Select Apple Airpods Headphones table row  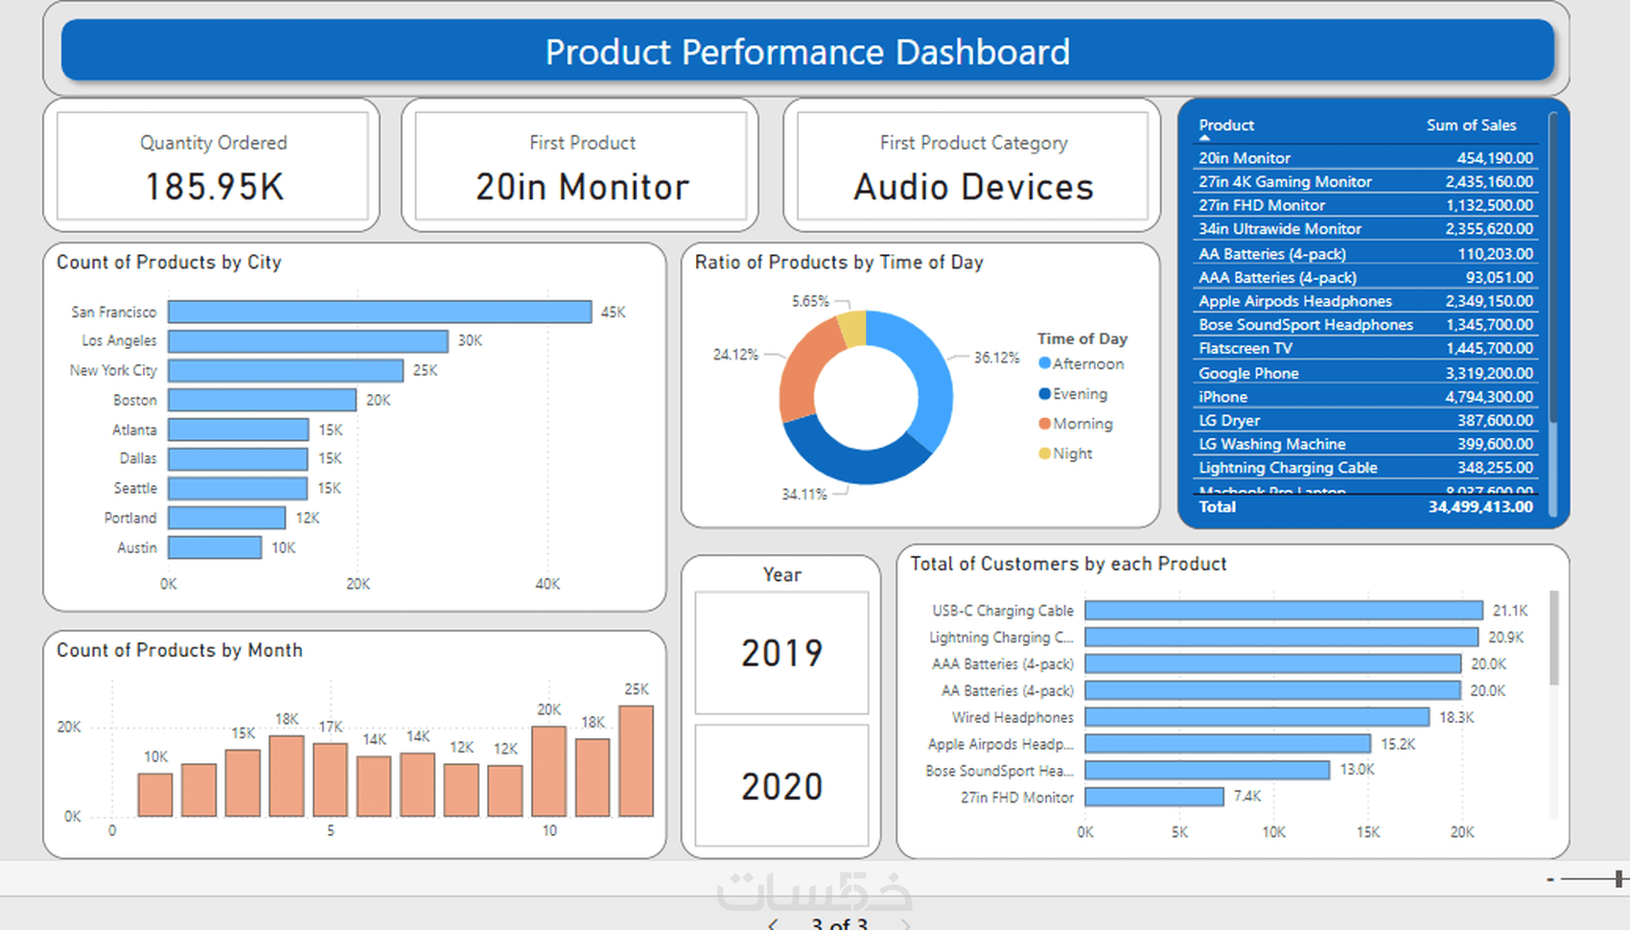tap(1365, 301)
